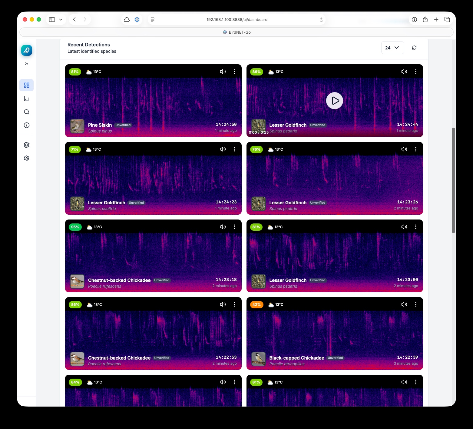473x429 pixels.
Task: Toggle audio on Pine Siskin detection card
Action: pyautogui.click(x=223, y=72)
